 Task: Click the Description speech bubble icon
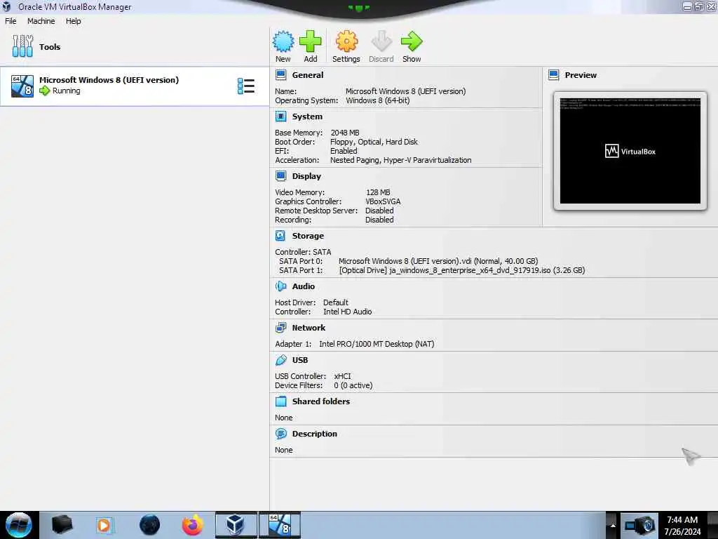[x=280, y=434]
